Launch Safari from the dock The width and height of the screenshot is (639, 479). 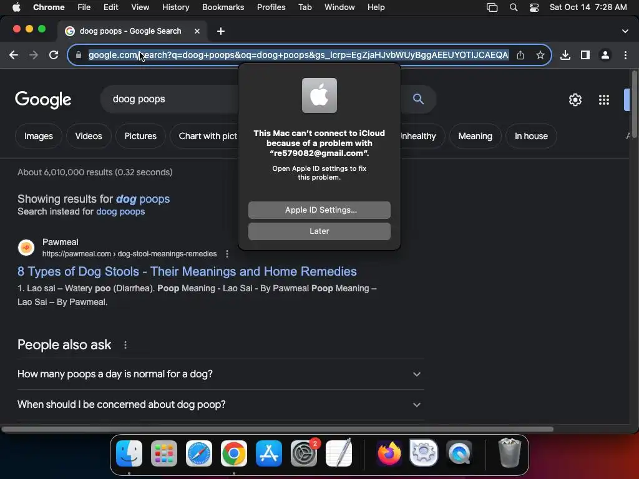pyautogui.click(x=199, y=453)
